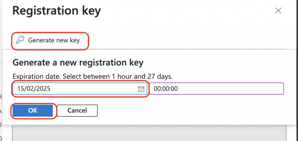Viewport: 298px width, 141px height.
Task: Click the Expiration date instruction text
Action: (x=93, y=77)
